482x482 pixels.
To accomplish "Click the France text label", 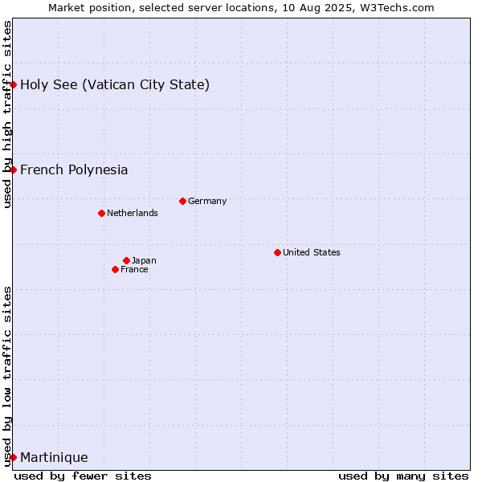I will [x=134, y=270].
